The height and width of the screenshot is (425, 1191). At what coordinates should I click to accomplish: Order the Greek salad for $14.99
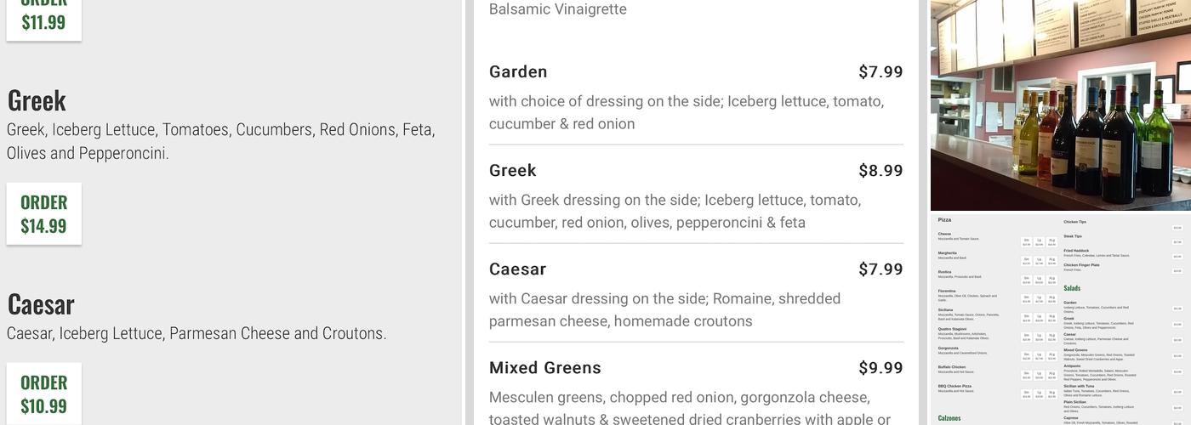tap(43, 213)
